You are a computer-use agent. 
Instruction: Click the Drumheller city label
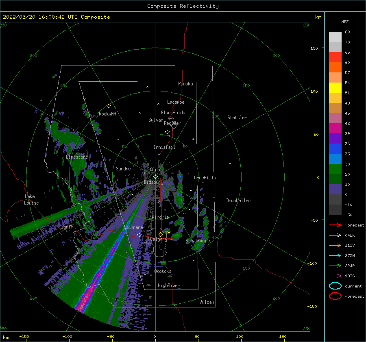click(x=238, y=200)
